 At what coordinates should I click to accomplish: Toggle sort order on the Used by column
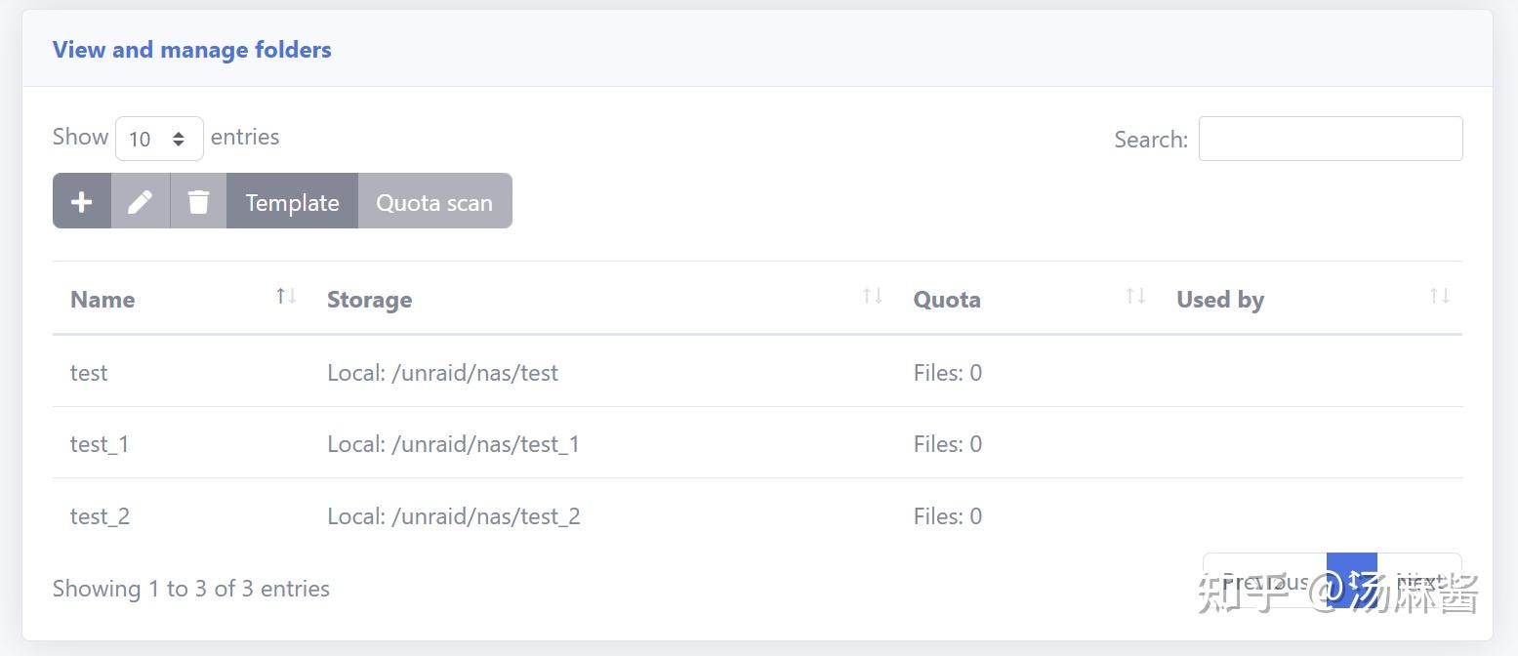(x=1439, y=299)
